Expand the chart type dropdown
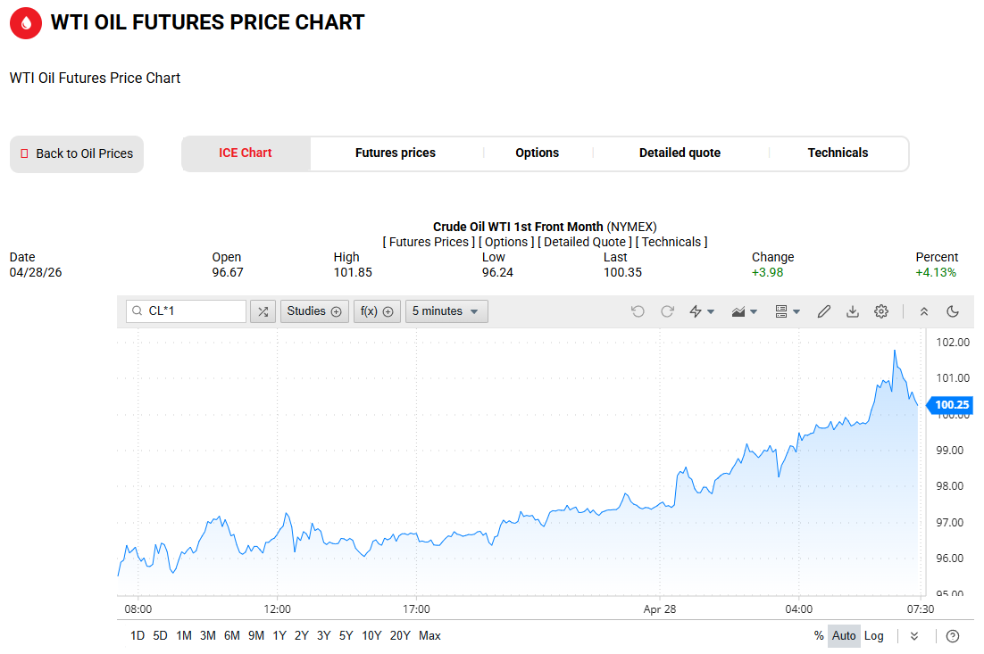 click(744, 311)
